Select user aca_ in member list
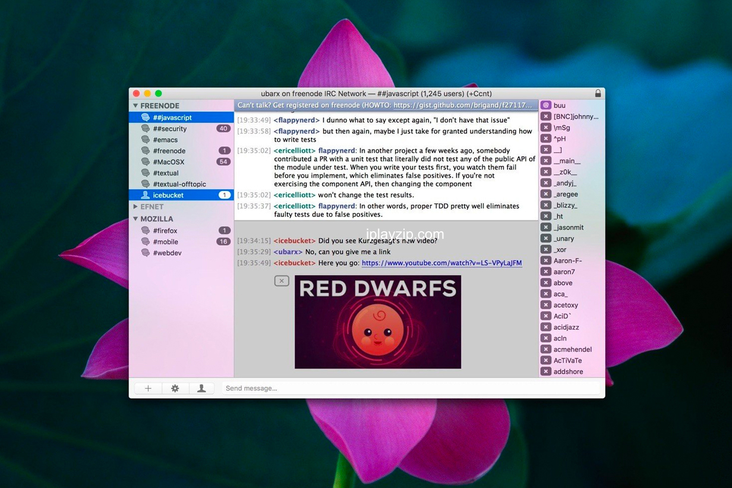732x488 pixels. coord(560,294)
